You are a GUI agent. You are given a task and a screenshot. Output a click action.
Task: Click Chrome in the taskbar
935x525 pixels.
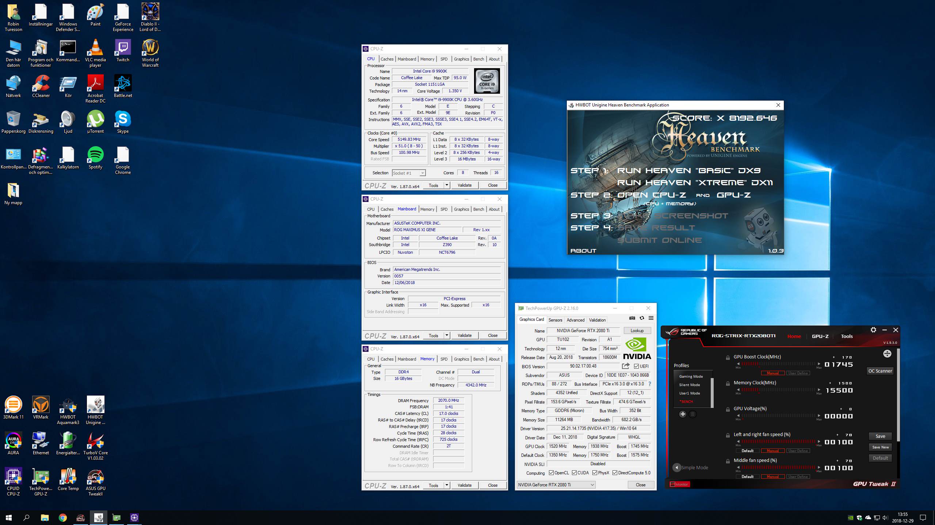tap(62, 517)
